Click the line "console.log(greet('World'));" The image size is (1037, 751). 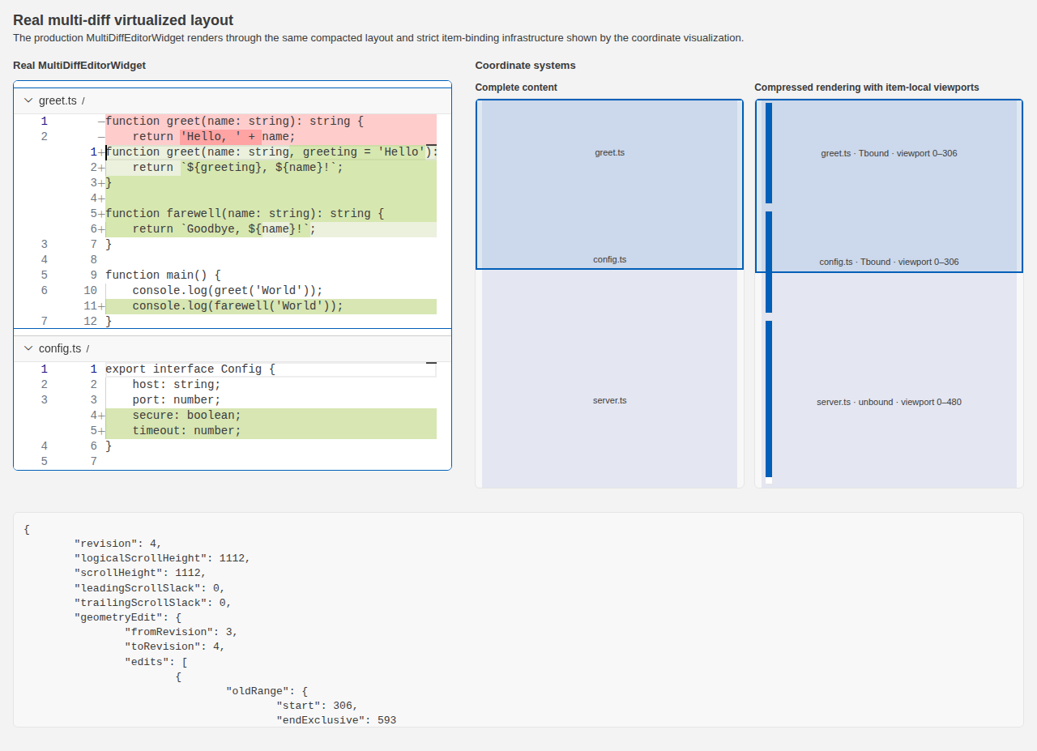[228, 291]
